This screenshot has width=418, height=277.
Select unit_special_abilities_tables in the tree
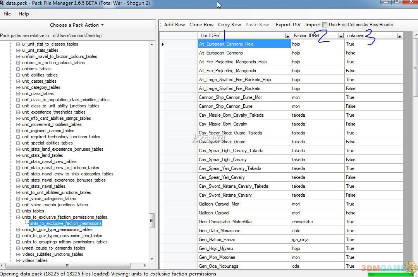[47, 143]
